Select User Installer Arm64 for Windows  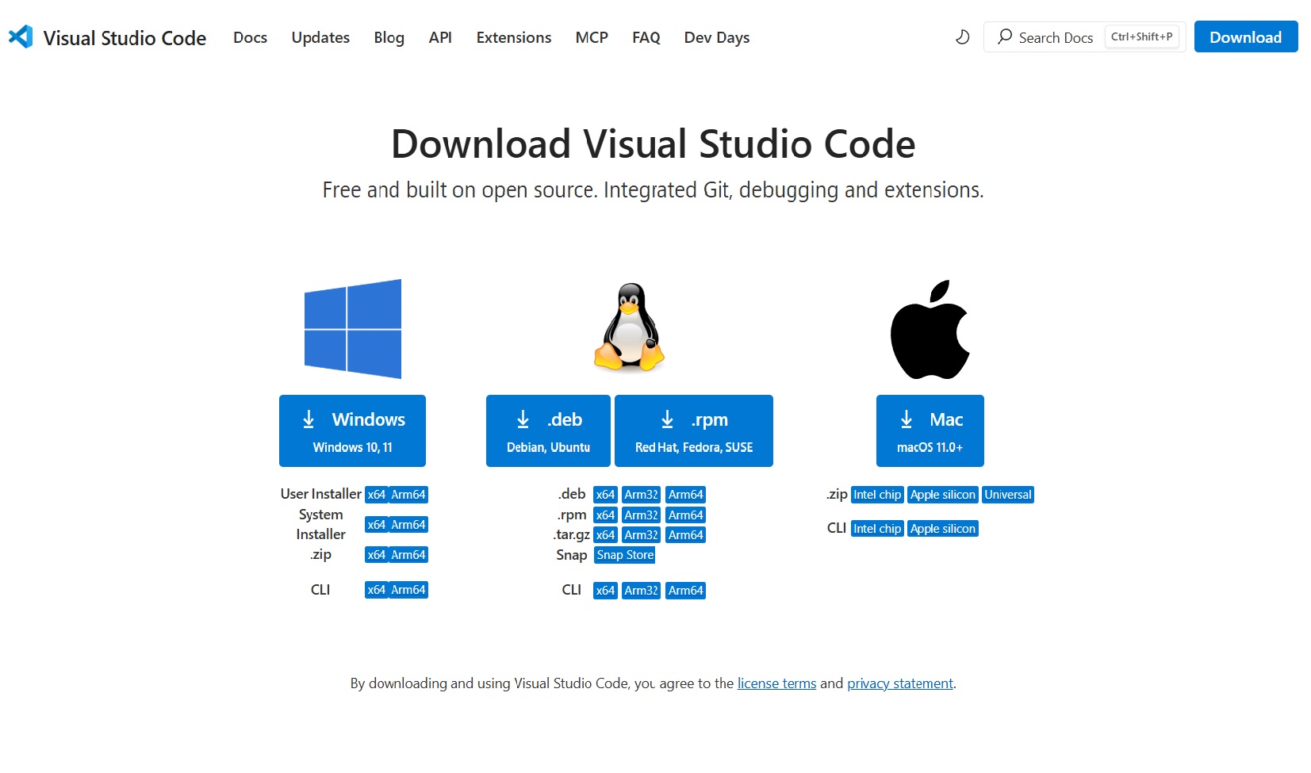click(x=408, y=495)
